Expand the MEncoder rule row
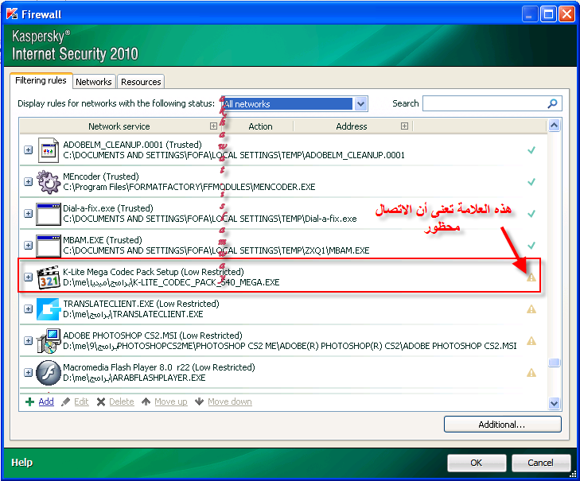The width and height of the screenshot is (580, 481). coord(28,182)
